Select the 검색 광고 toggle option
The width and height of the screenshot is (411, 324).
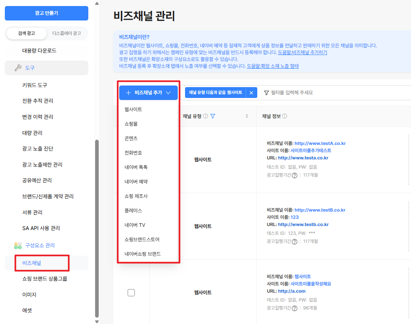coord(26,33)
